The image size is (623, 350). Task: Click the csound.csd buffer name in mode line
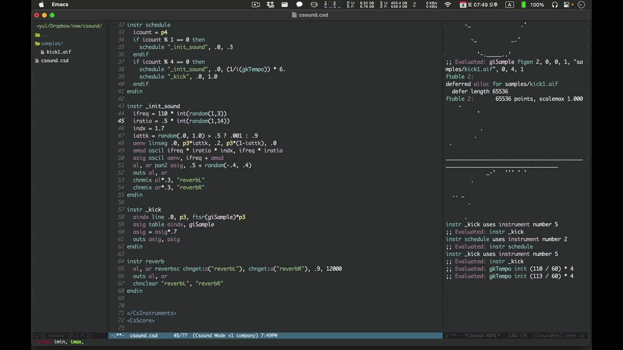[144, 335]
